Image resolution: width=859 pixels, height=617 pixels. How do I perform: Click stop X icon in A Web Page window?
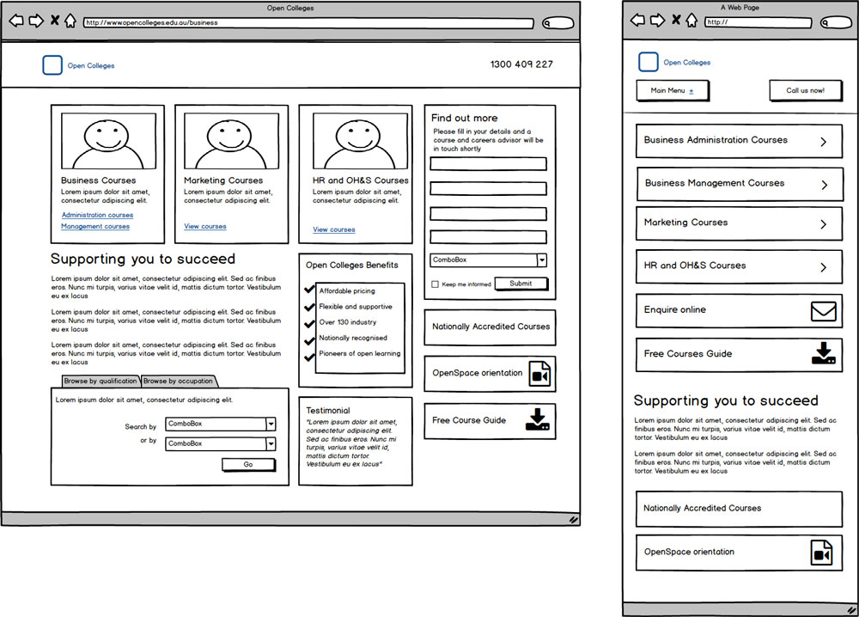[676, 20]
